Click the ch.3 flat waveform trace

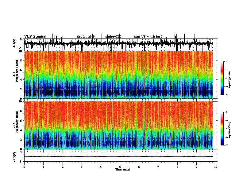click(118, 157)
